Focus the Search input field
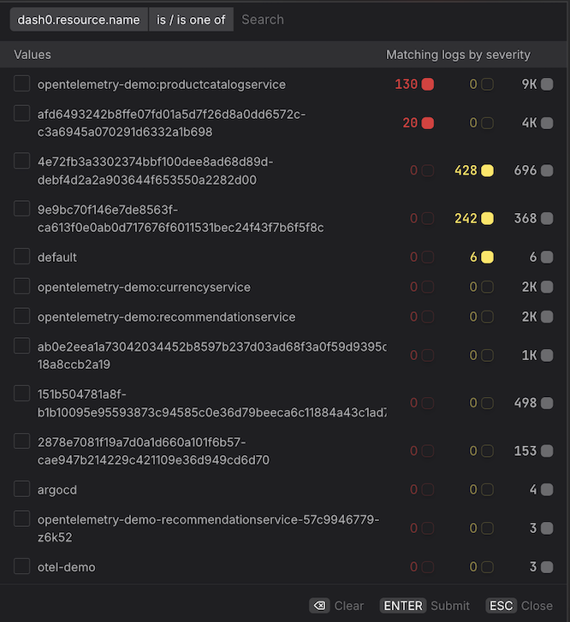The width and height of the screenshot is (570, 622). pyautogui.click(x=398, y=20)
